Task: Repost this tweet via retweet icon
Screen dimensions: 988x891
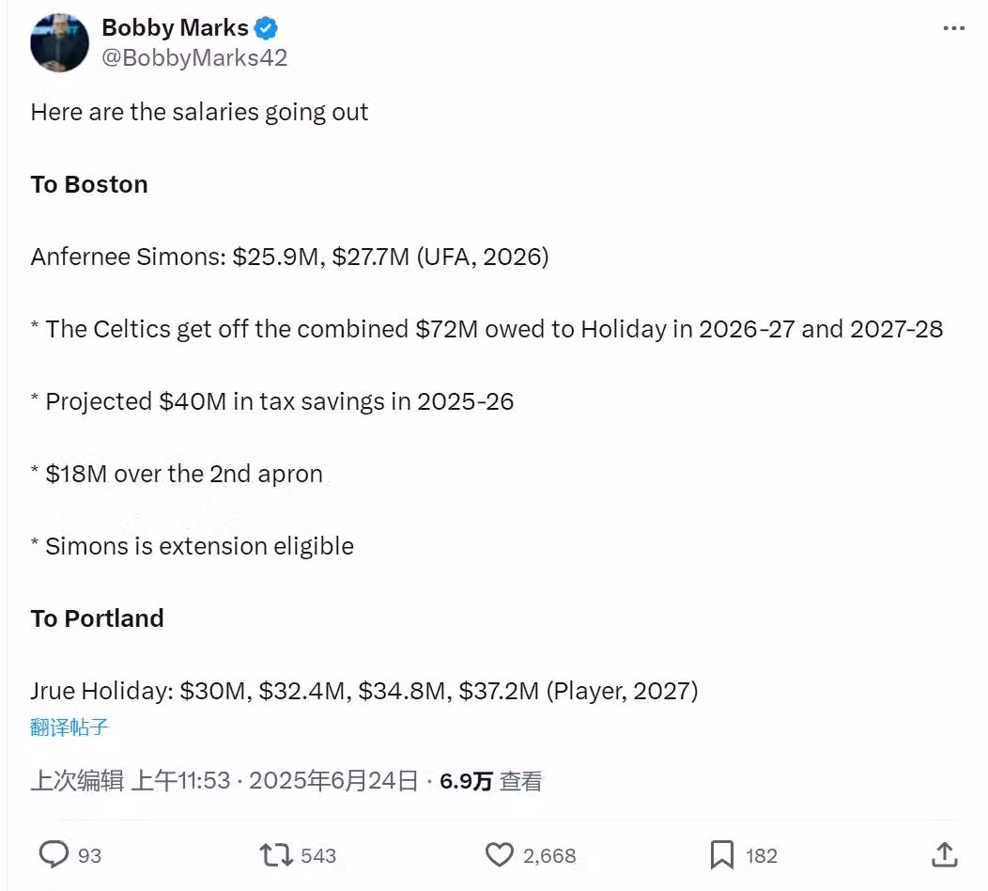Action: point(276,854)
